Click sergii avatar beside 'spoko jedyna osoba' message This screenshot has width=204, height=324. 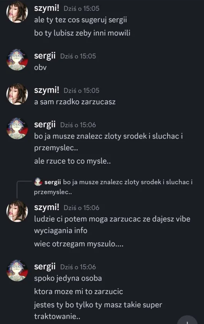click(17, 270)
